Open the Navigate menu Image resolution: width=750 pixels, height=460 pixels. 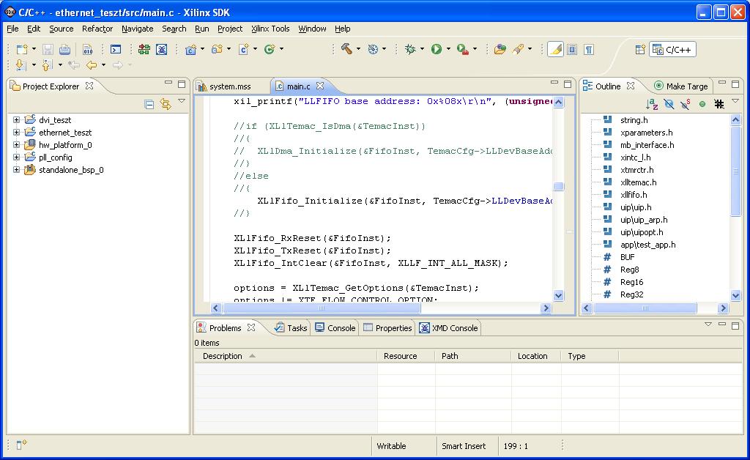coord(137,29)
